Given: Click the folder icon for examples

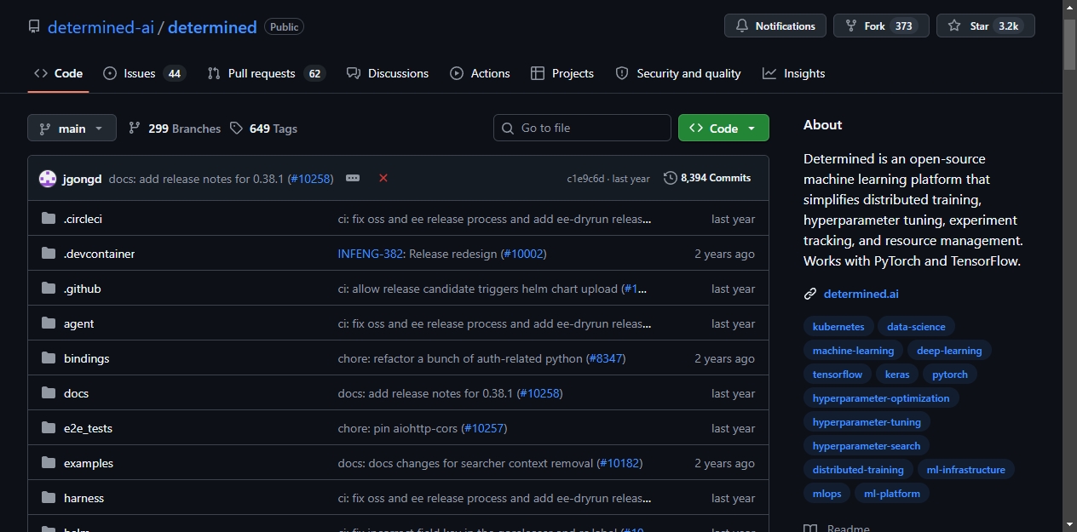Looking at the screenshot, I should coord(49,463).
